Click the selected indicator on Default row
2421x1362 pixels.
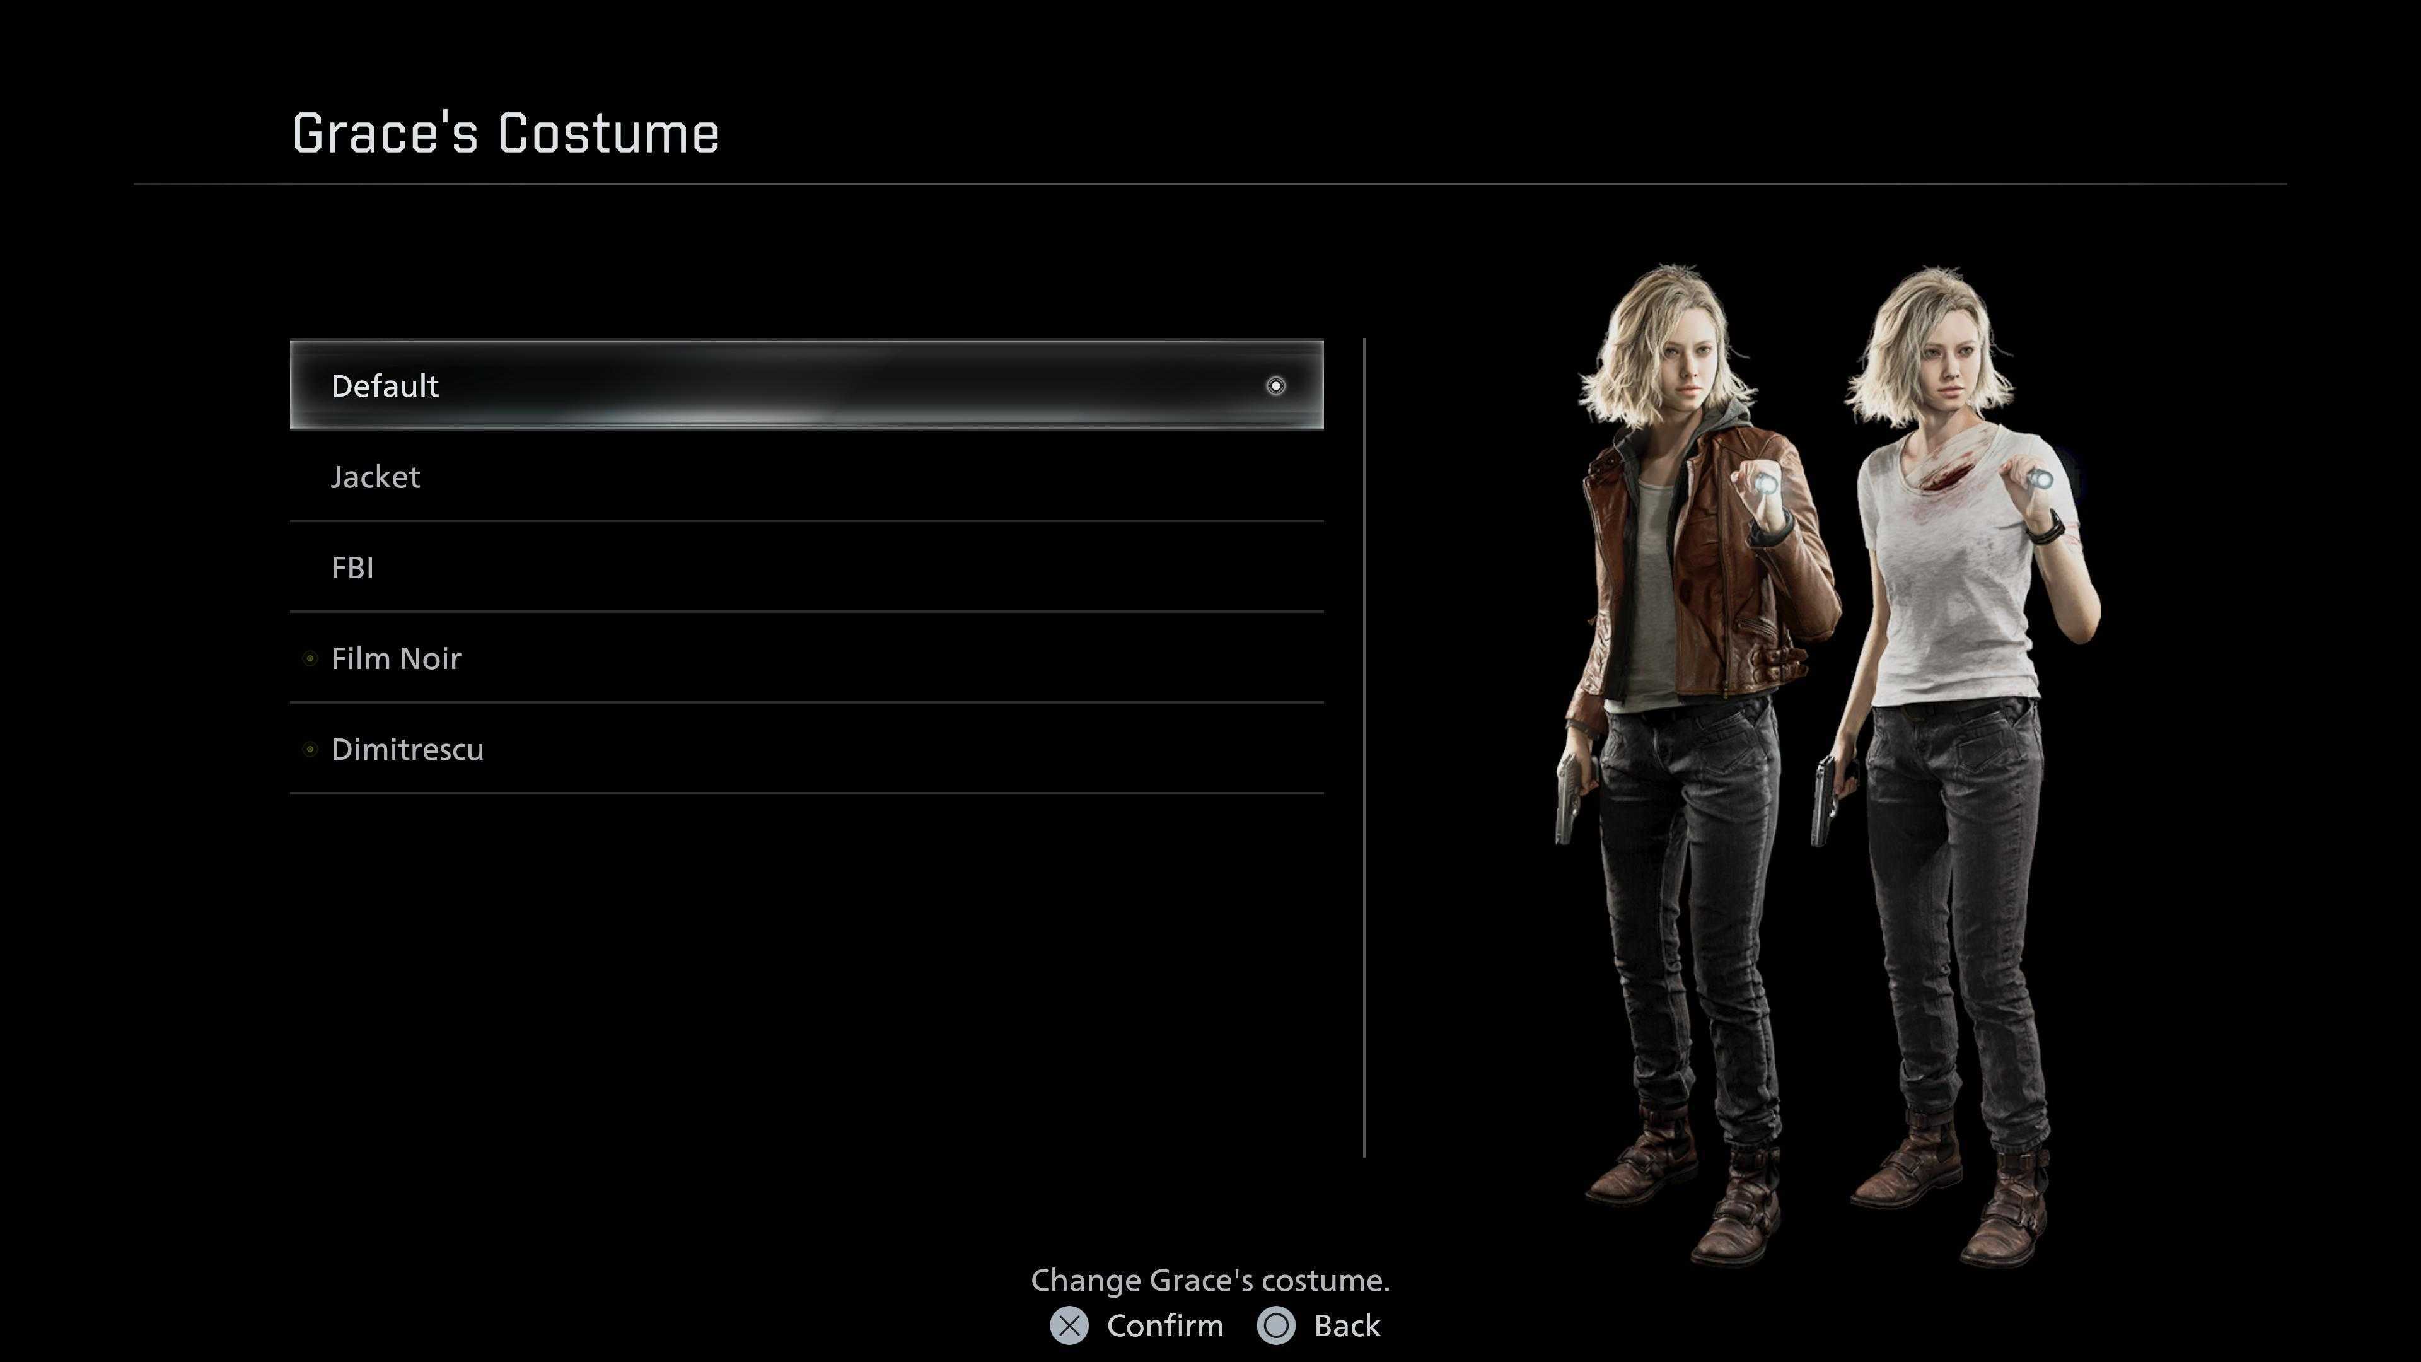[x=1275, y=385]
